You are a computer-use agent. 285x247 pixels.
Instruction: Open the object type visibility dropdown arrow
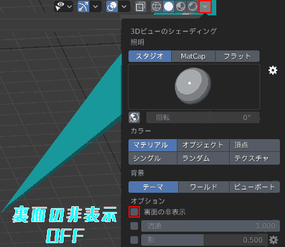click(69, 6)
